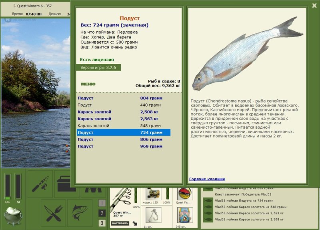Click the 'На что поймана: Перловка' line
The height and width of the screenshot is (230, 320).
coord(109,32)
